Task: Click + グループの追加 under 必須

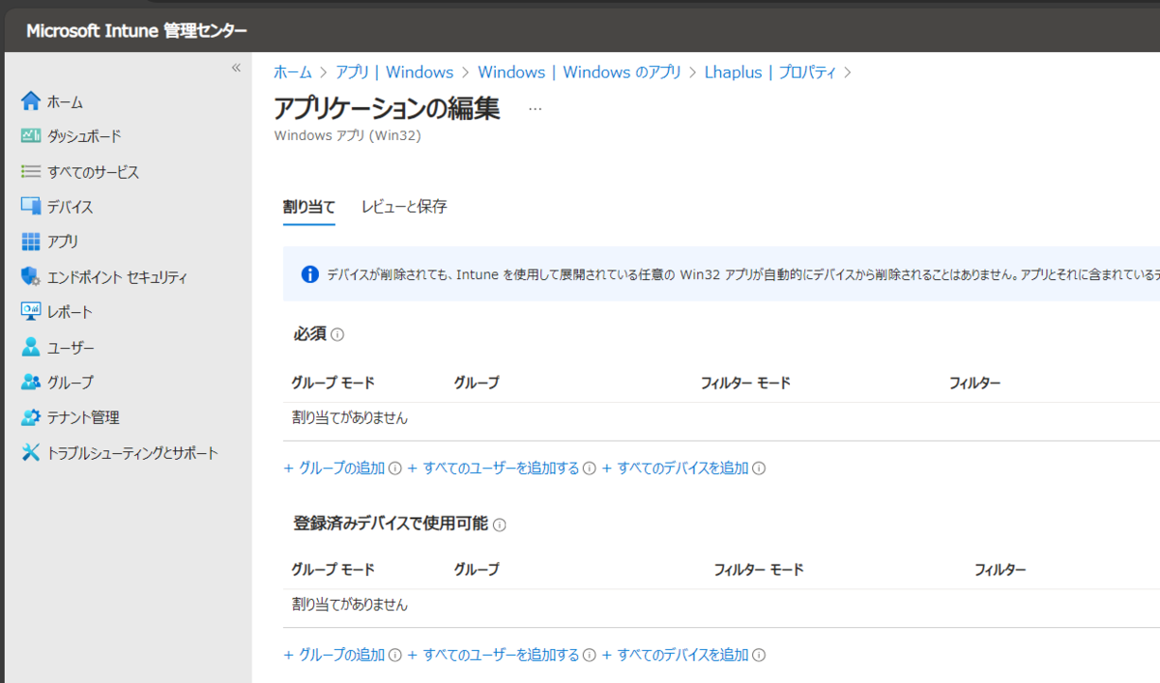Action: point(333,469)
